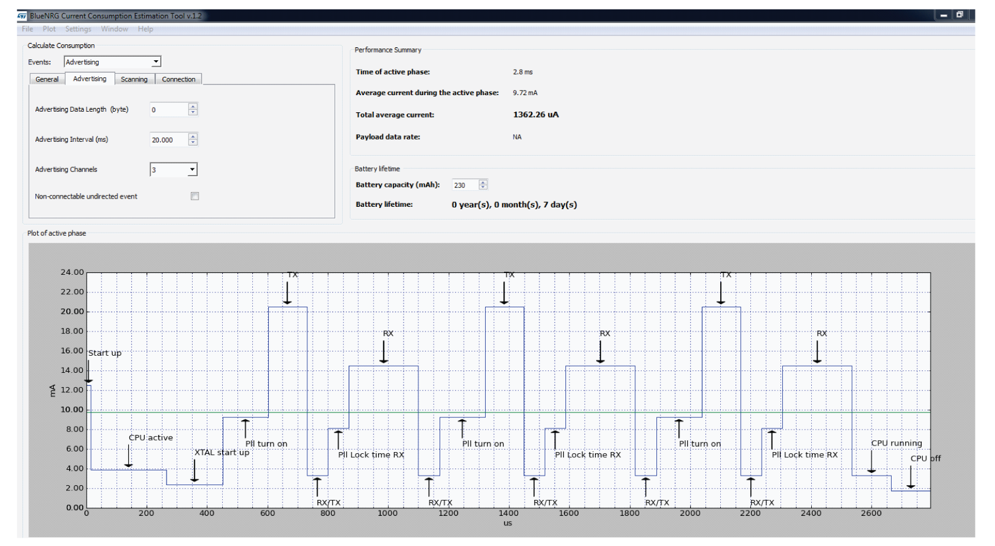Open the Help menu
This screenshot has height=546, width=995.
coord(145,29)
